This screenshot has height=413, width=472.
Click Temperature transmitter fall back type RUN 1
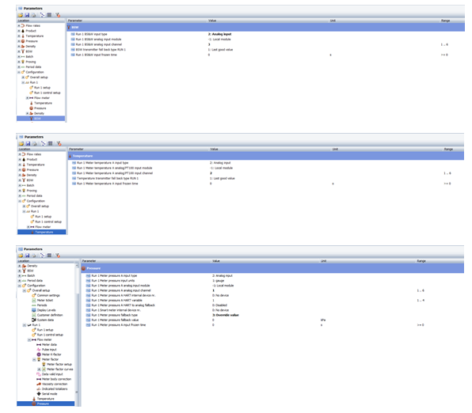pyautogui.click(x=108, y=178)
